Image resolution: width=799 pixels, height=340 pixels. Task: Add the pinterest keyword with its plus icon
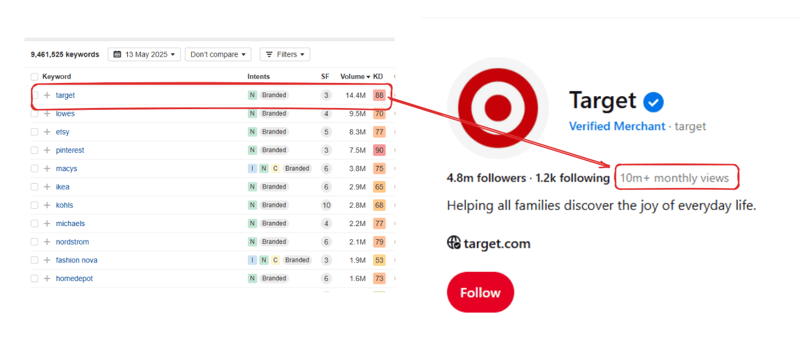(47, 150)
